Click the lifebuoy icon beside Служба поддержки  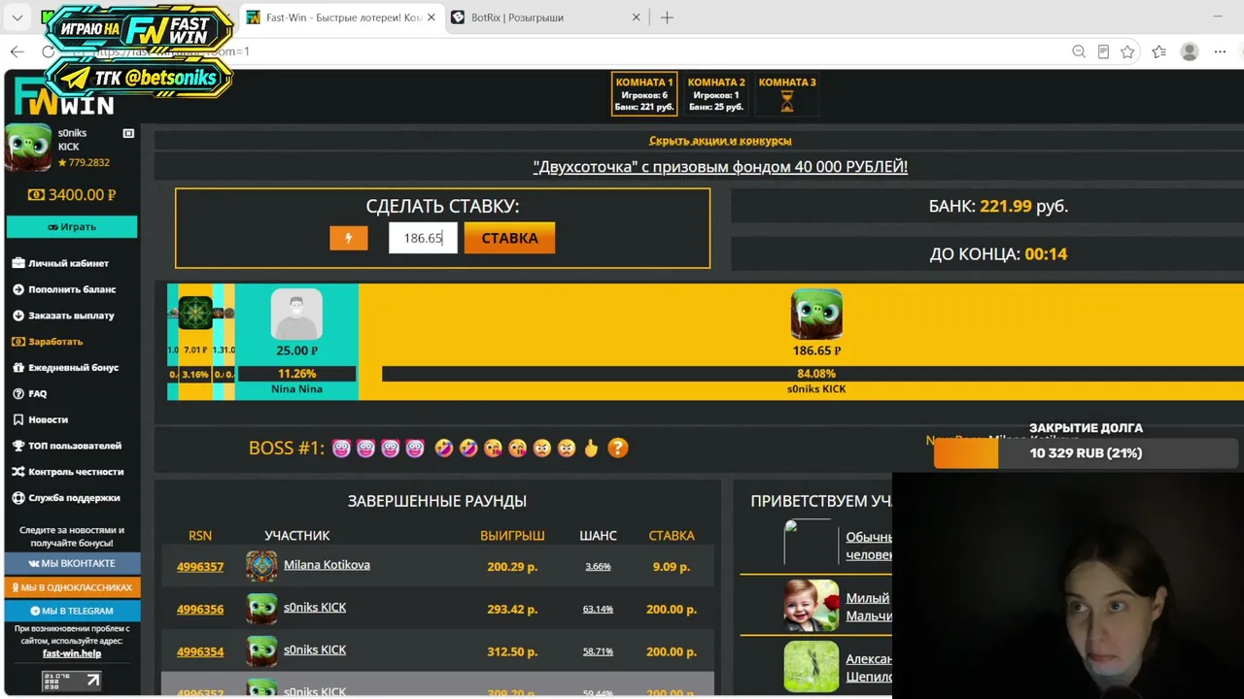(x=18, y=498)
